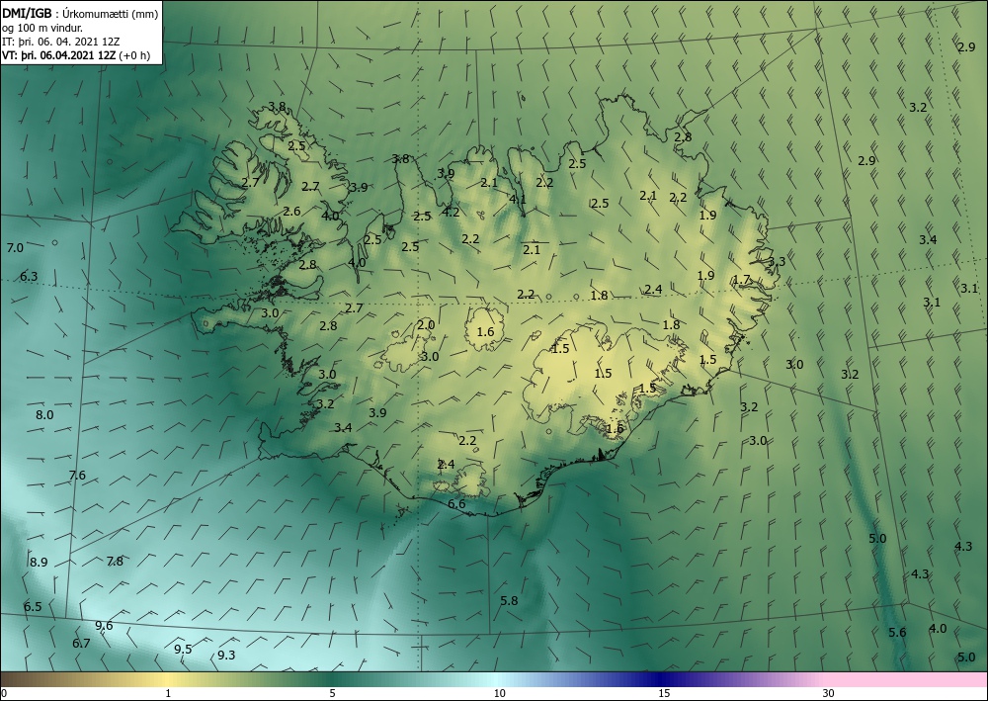Screen dimensions: 988x701
Task: Click the map value 4.2
Action: (x=451, y=212)
